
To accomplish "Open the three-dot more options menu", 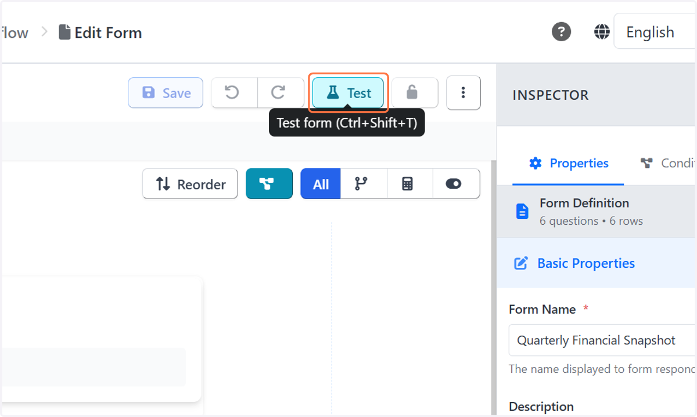I will (464, 92).
